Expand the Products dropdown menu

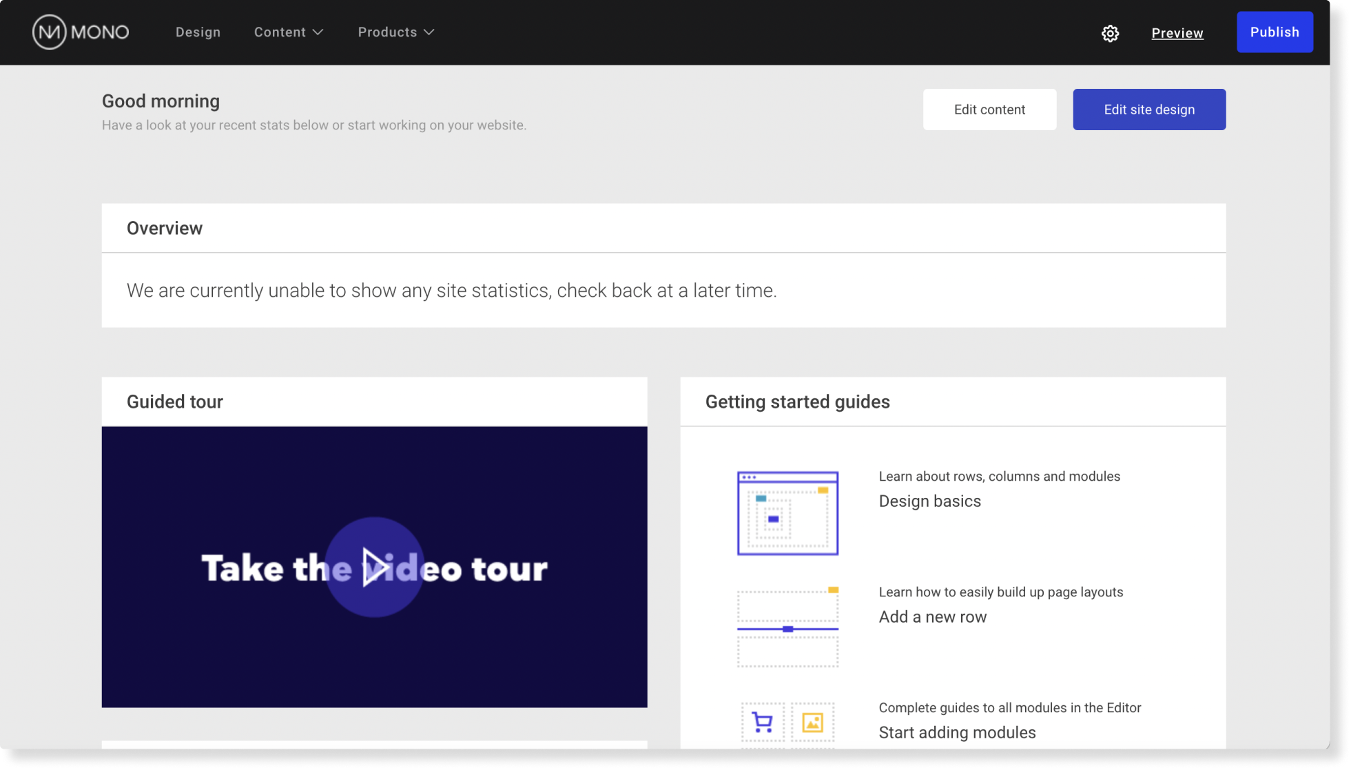click(395, 32)
